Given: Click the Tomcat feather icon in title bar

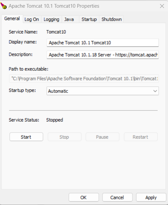Looking at the screenshot, I should pos(4,6).
